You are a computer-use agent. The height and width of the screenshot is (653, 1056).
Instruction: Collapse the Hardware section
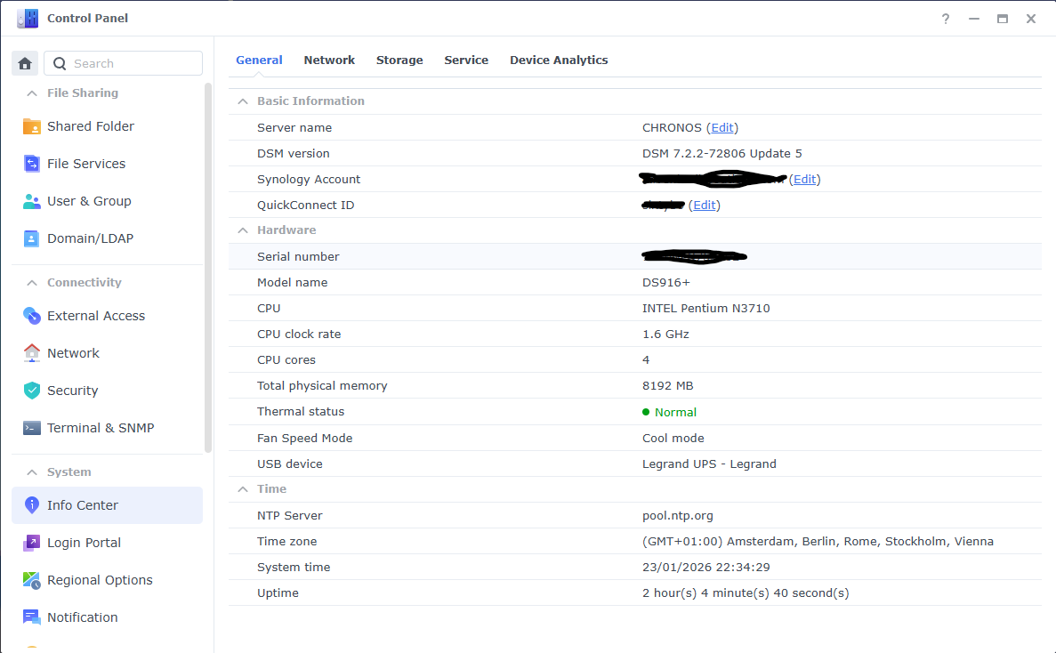tap(242, 230)
